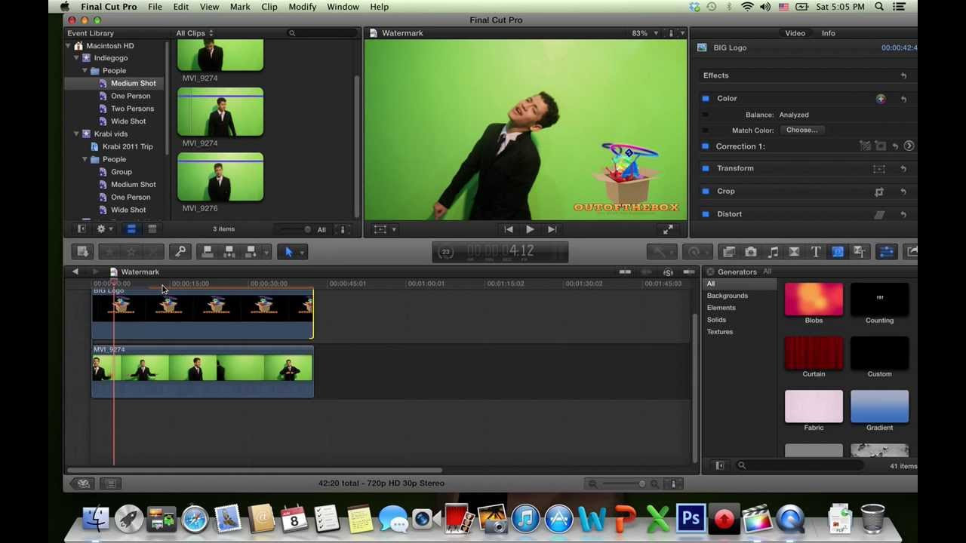Screen dimensions: 966x543
Task: Select the Gradient generator thumbnail
Action: click(x=879, y=406)
